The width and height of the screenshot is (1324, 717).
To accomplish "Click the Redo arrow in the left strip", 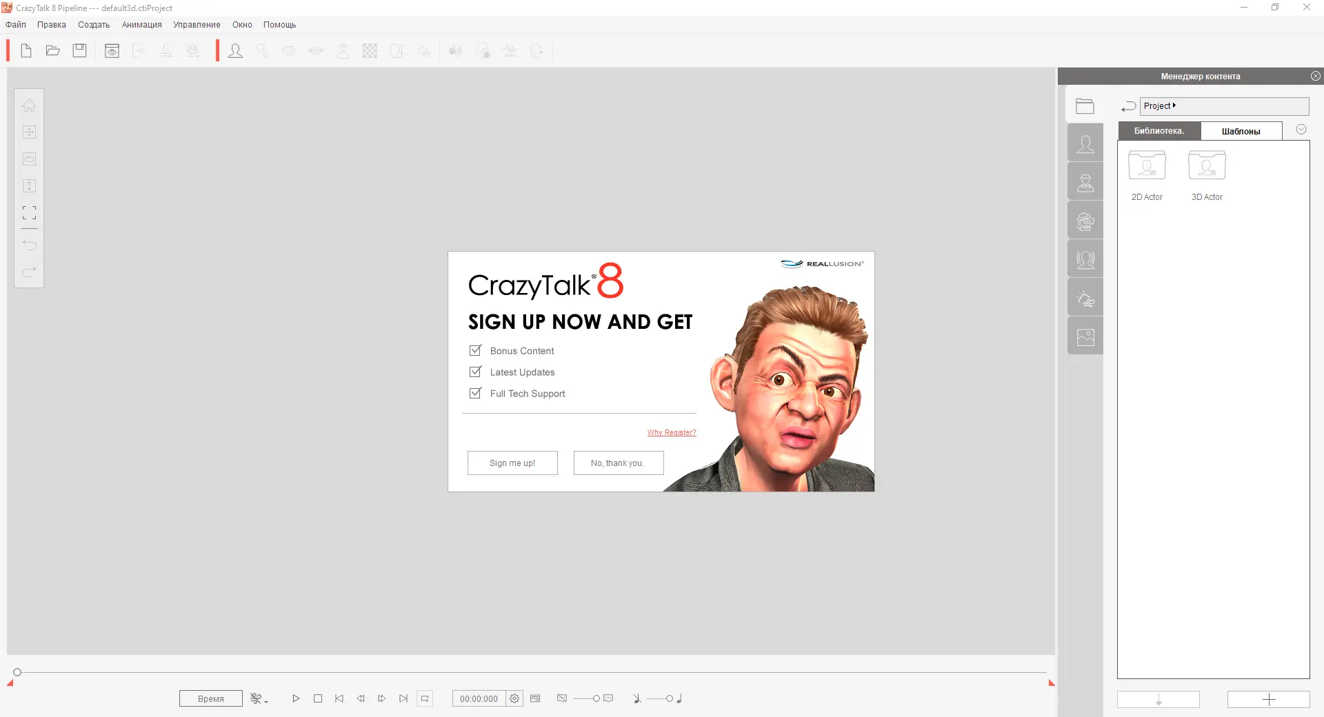I will 29,272.
